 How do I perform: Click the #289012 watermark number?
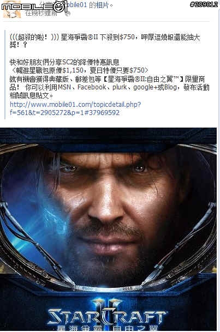[204, 4]
